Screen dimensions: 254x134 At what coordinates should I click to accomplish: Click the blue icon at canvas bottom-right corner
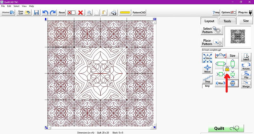[155, 128]
